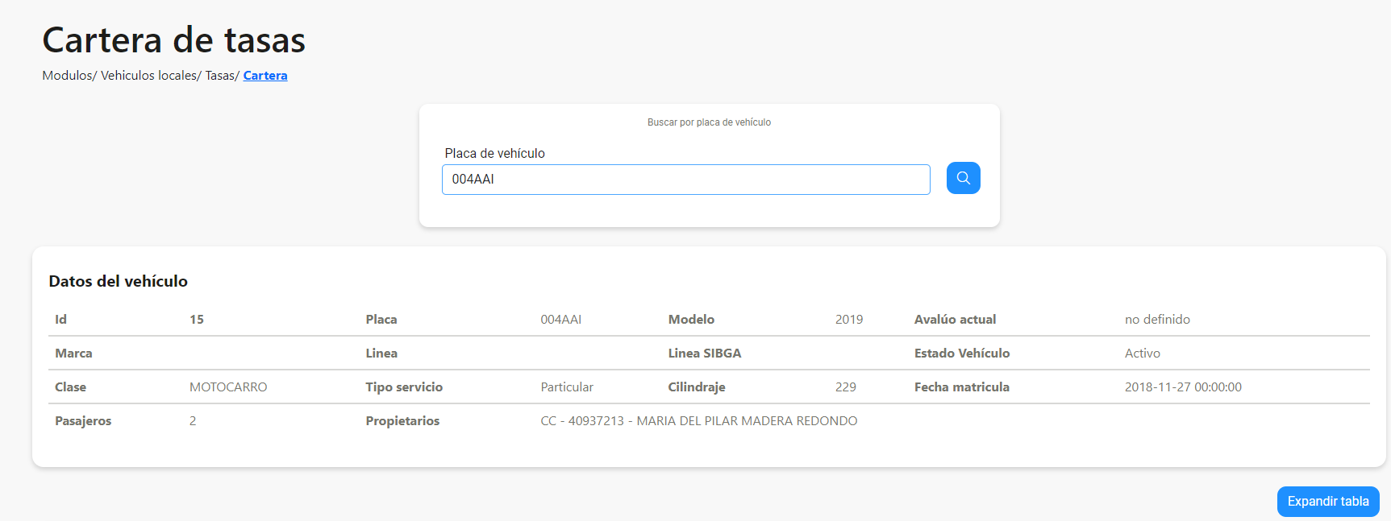
Task: Select the Tipo servicio value Particular
Action: [567, 387]
